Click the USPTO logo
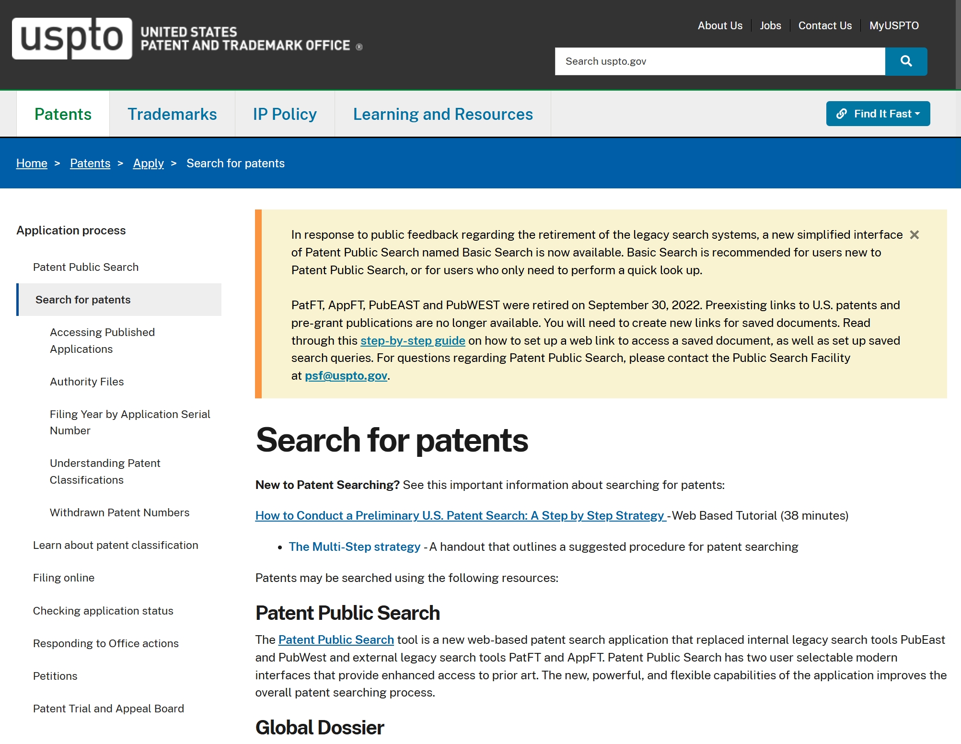 pyautogui.click(x=72, y=39)
